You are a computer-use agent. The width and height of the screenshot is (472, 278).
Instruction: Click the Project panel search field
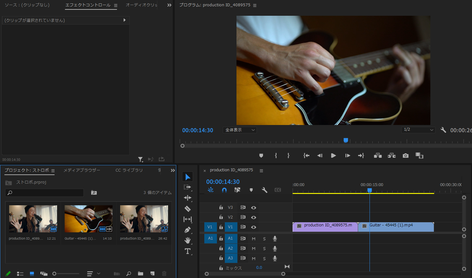pyautogui.click(x=44, y=193)
